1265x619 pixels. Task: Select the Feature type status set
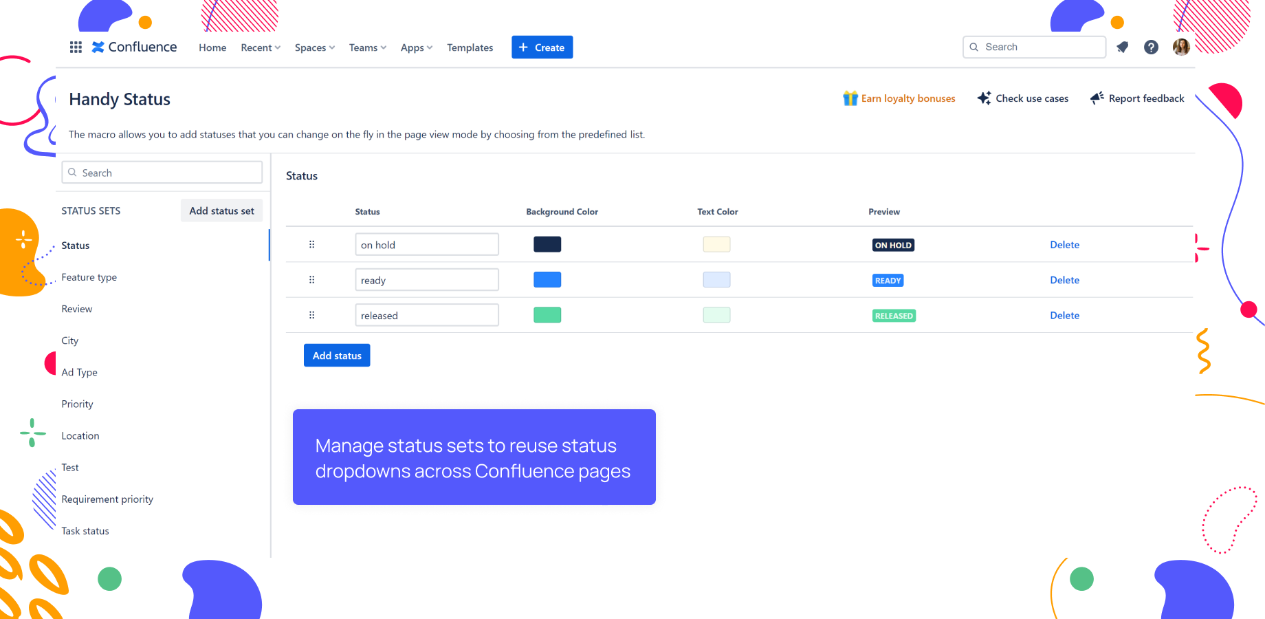(89, 277)
